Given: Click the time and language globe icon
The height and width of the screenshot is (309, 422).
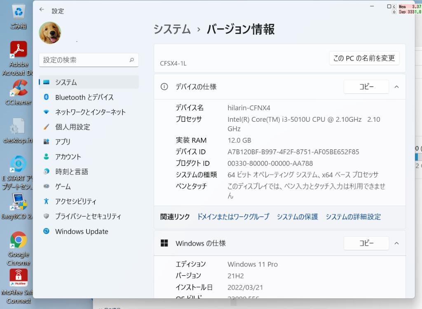Looking at the screenshot, I should tap(46, 172).
